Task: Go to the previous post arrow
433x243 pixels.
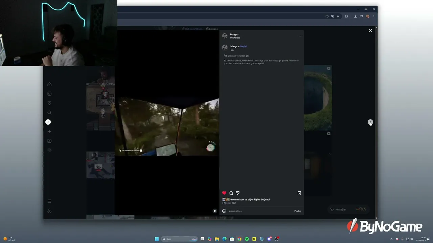Action: tap(48, 122)
